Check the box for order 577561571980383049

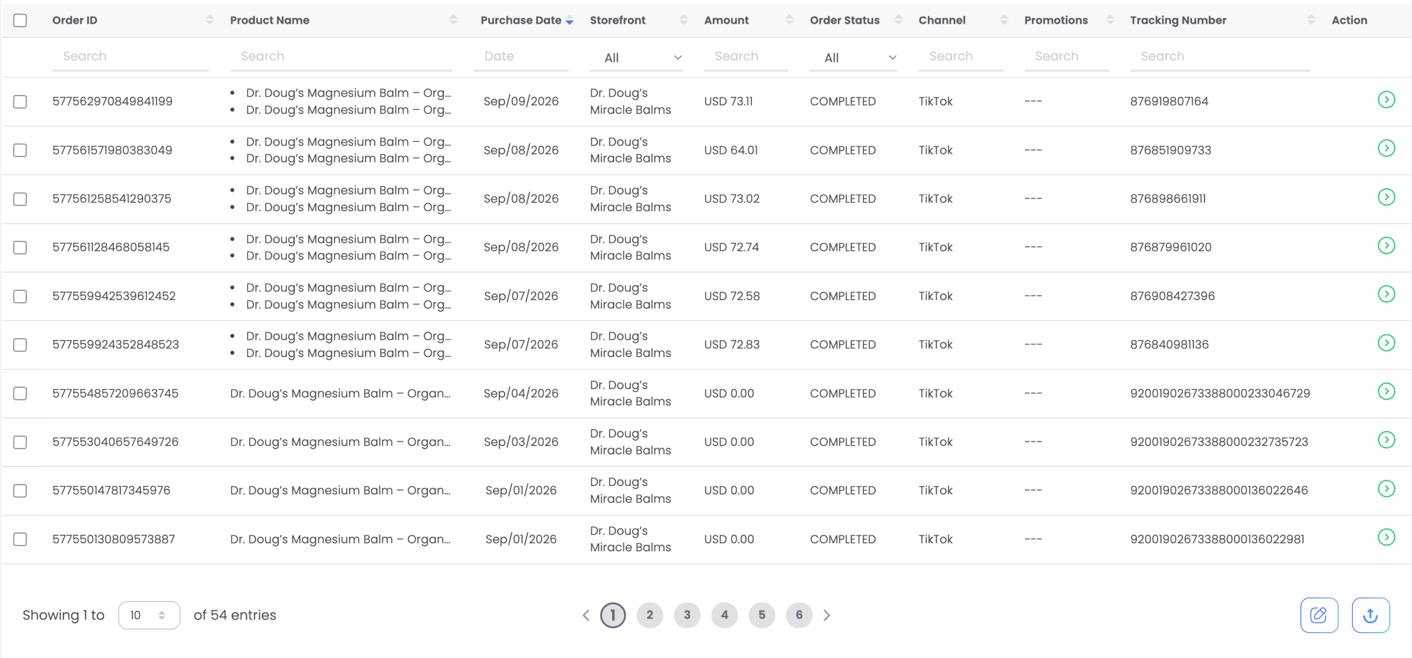point(20,150)
